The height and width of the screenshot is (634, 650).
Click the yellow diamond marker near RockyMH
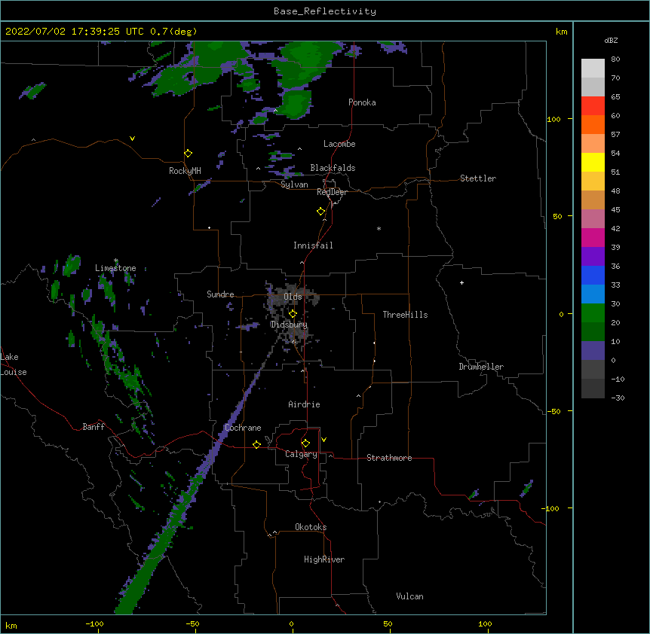(189, 154)
